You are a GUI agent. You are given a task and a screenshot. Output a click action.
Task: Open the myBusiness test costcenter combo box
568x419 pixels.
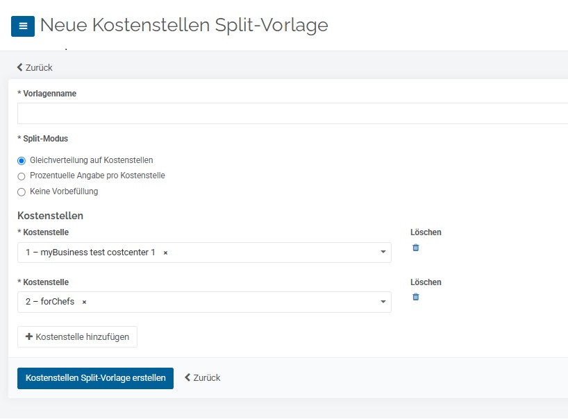click(204, 253)
